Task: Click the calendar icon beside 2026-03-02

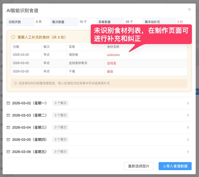Action: tap(8, 103)
